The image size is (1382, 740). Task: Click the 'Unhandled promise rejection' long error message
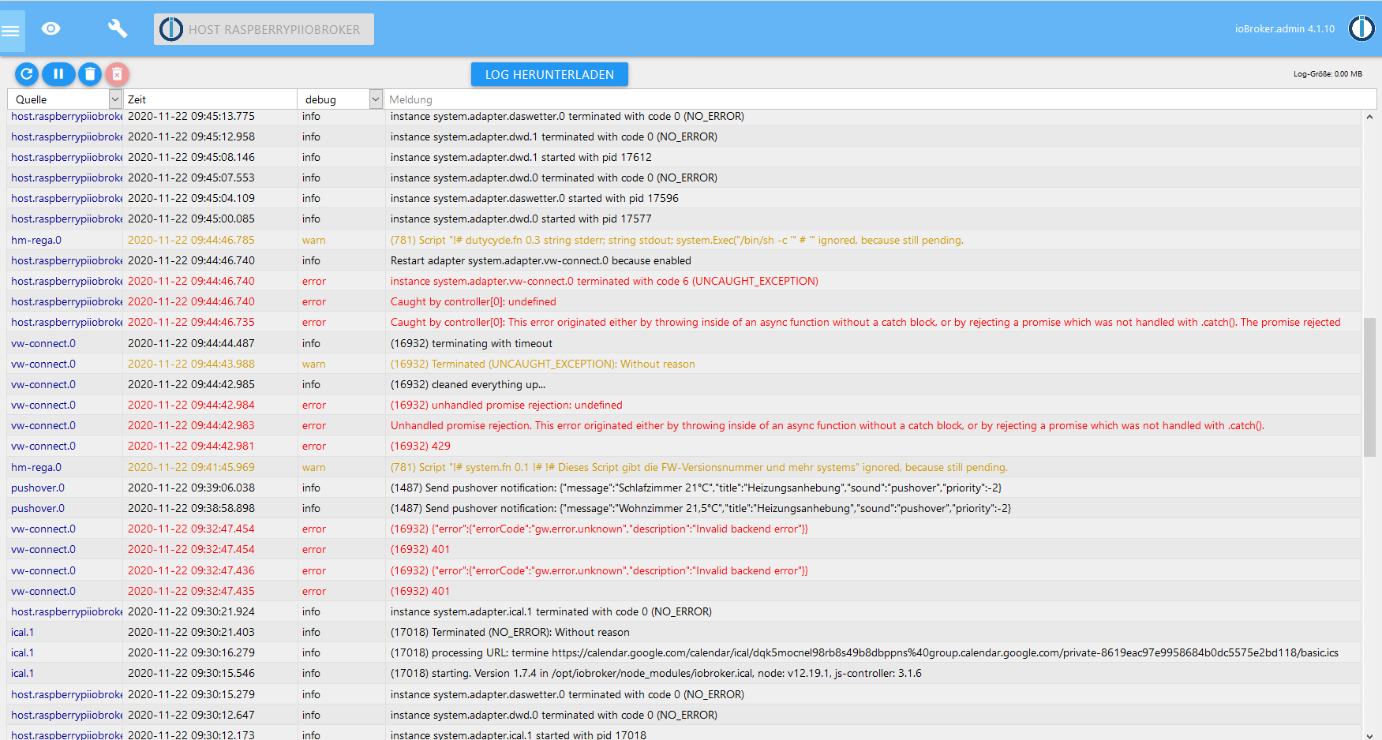point(827,425)
